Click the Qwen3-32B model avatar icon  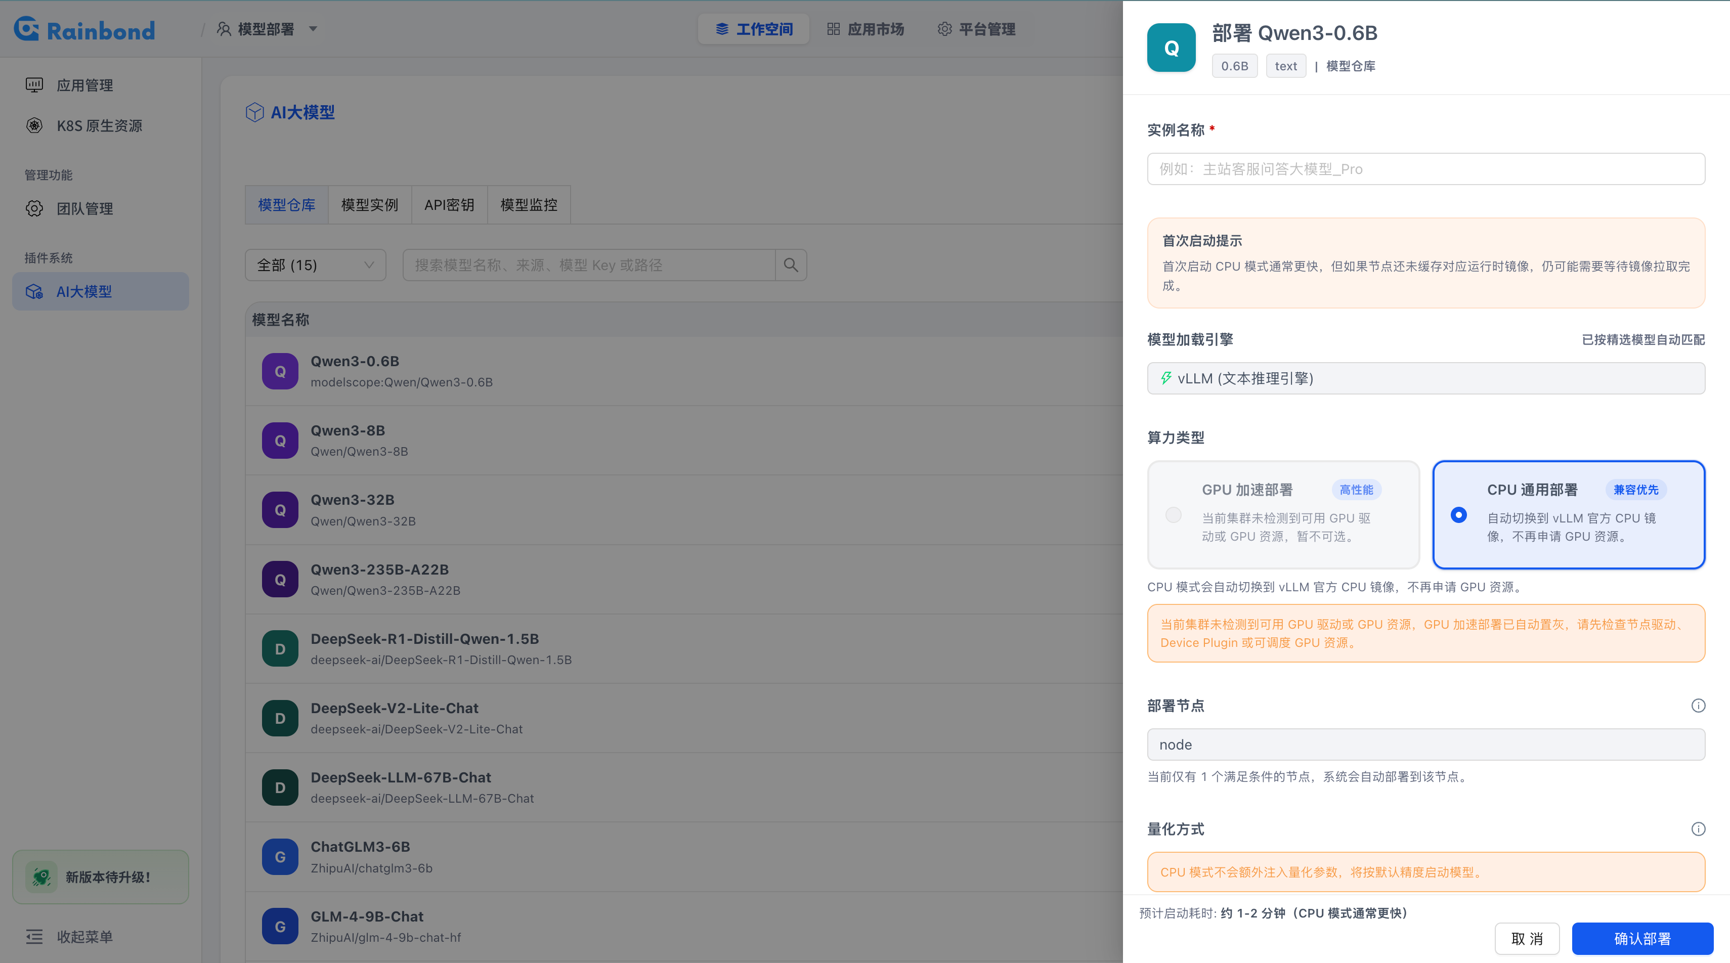(280, 510)
